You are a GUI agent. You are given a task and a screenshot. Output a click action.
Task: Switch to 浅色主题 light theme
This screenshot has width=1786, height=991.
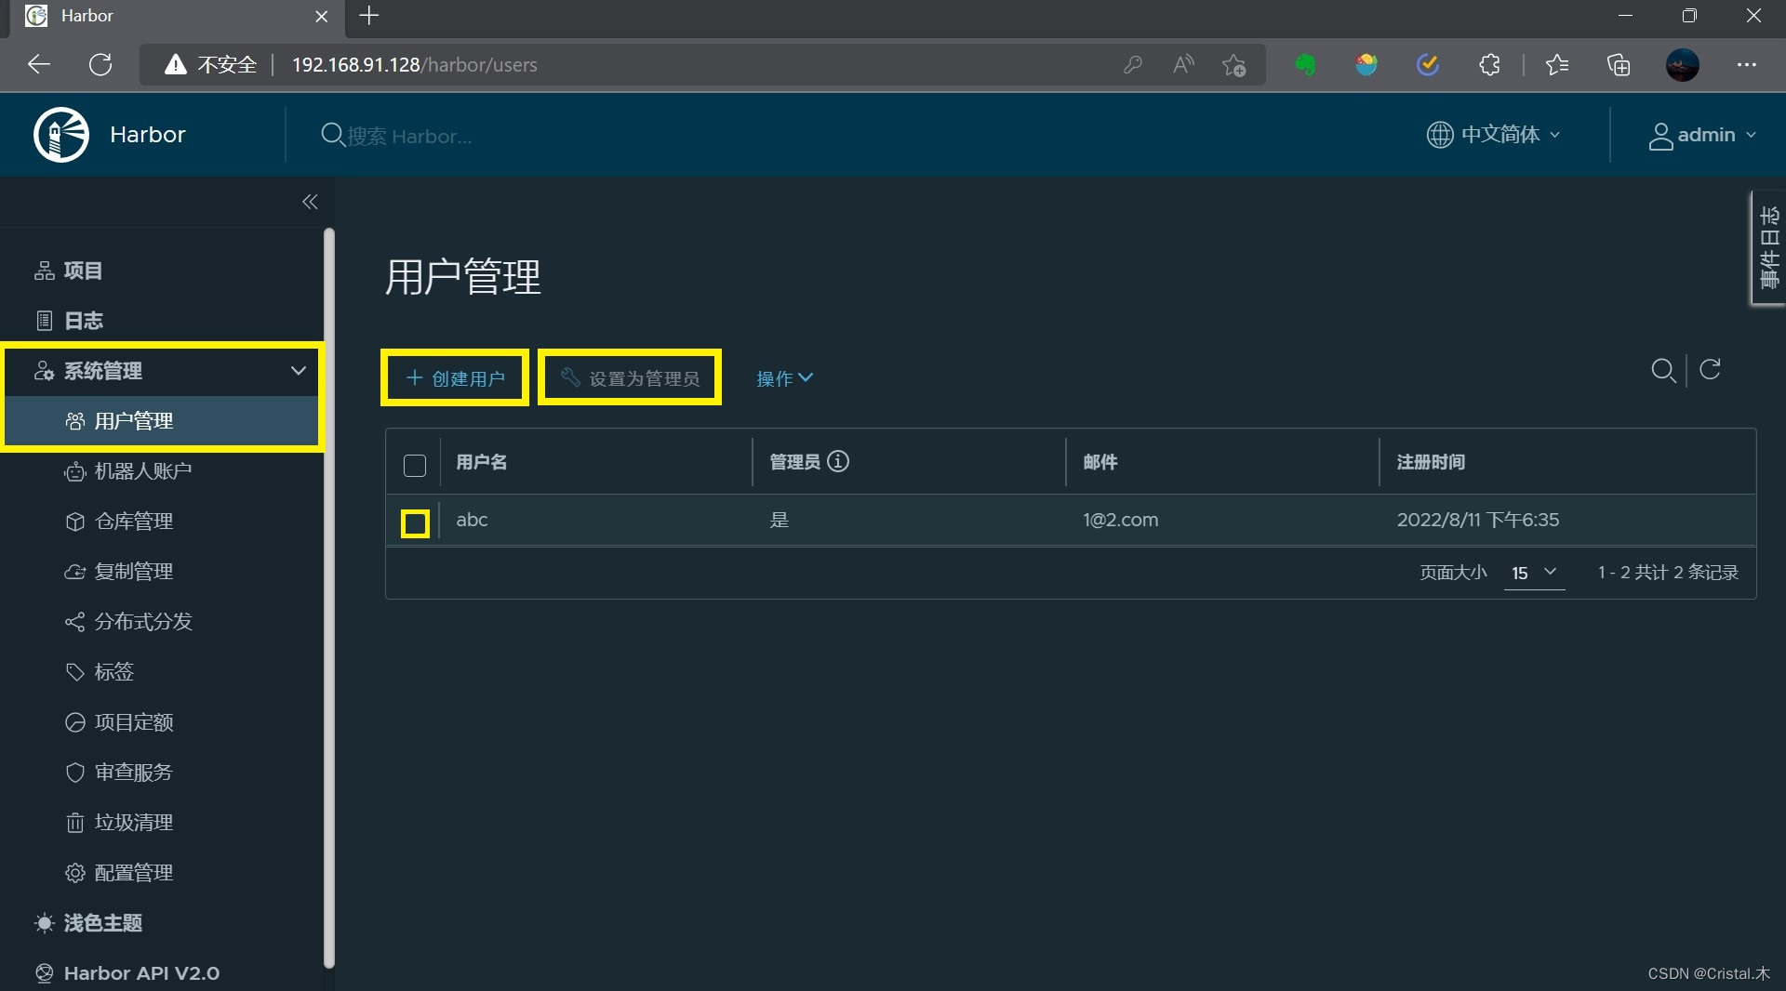click(x=88, y=923)
